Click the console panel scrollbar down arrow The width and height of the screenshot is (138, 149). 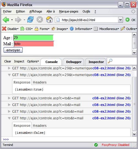(x=134, y=134)
